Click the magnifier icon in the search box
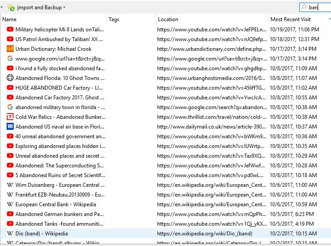Image resolution: width=331 pixels, height=246 pixels. [x=304, y=7]
